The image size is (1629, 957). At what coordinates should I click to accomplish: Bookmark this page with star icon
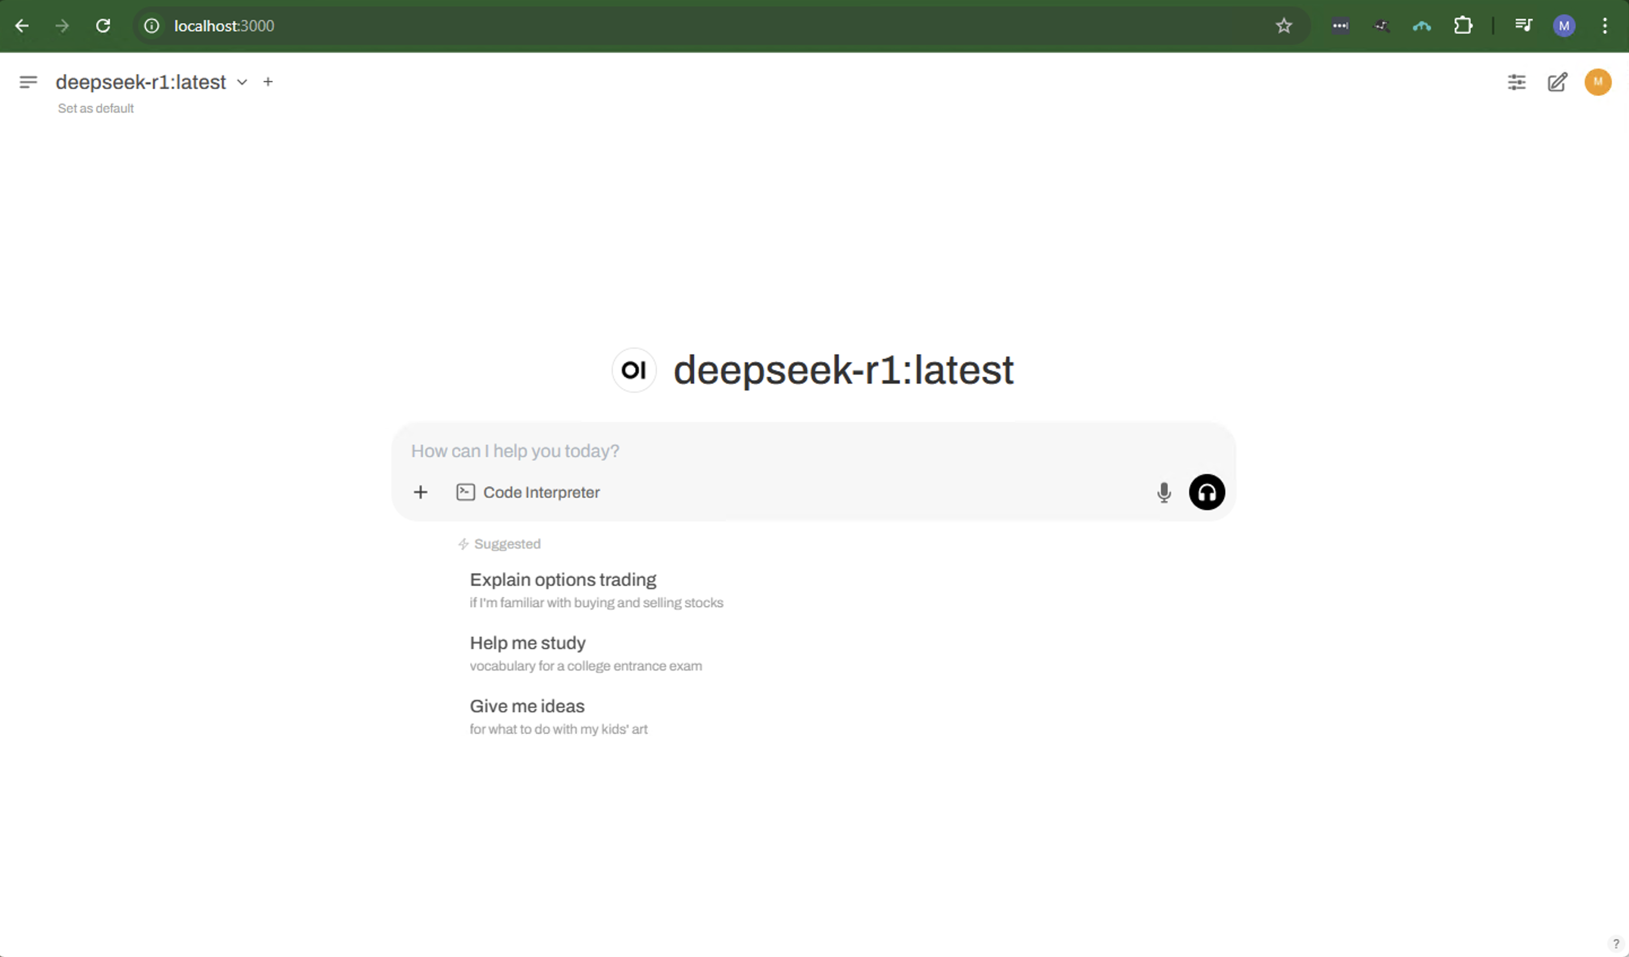1283,26
